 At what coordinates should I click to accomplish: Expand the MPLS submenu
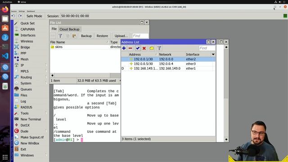point(24,71)
